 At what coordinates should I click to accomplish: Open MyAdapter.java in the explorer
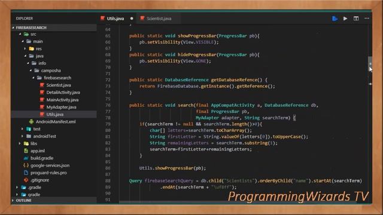(61, 107)
